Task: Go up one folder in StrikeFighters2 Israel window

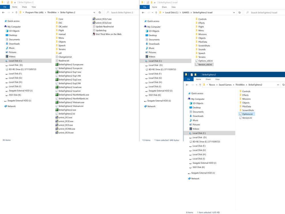Action: 156,13
